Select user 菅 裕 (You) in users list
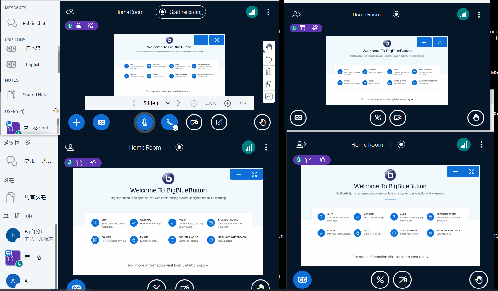This screenshot has width=498, height=291. point(30,128)
